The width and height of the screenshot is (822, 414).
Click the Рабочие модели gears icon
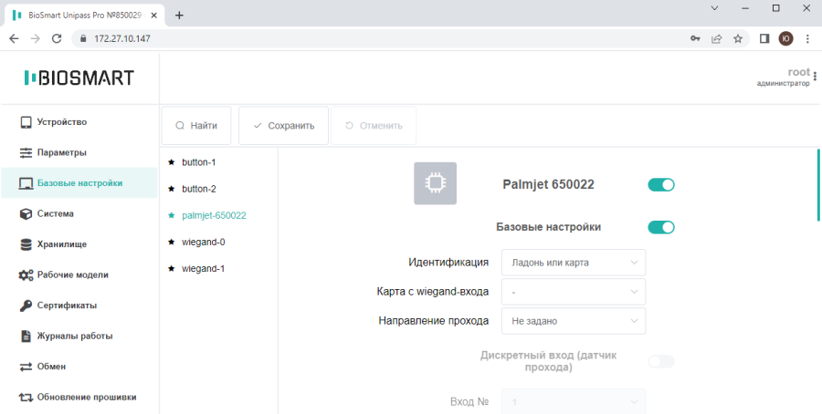[x=26, y=275]
